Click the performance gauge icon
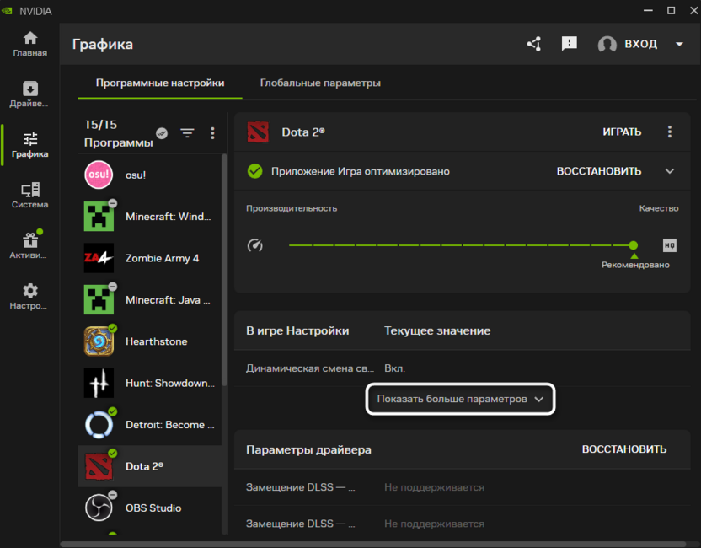701x548 pixels. click(254, 245)
